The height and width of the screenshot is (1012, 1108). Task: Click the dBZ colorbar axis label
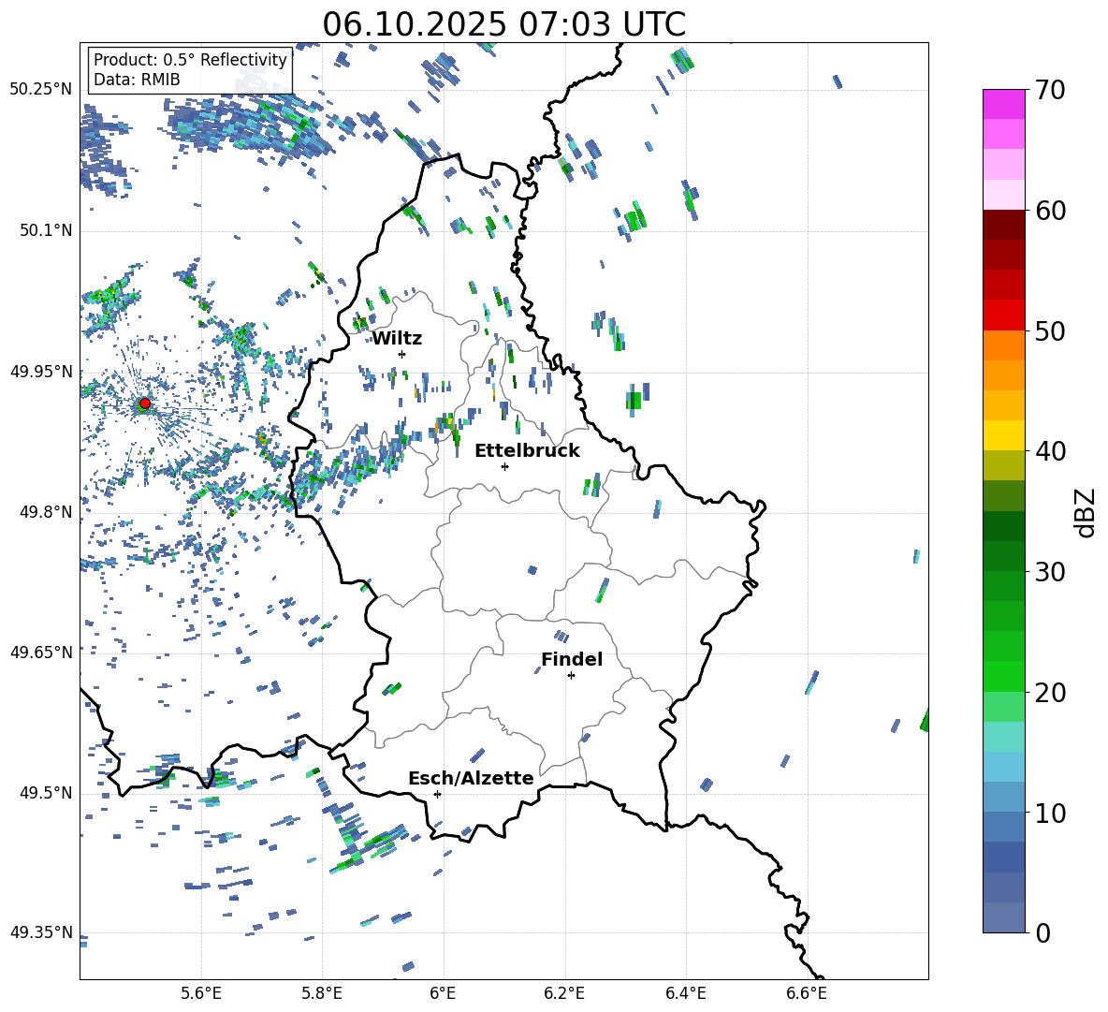pyautogui.click(x=1086, y=512)
